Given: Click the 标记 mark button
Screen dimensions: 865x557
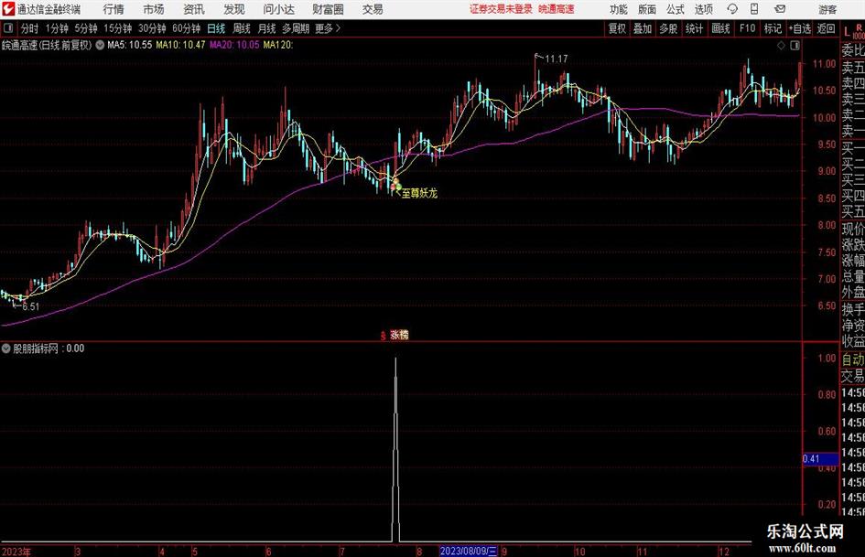Looking at the screenshot, I should pos(773,28).
